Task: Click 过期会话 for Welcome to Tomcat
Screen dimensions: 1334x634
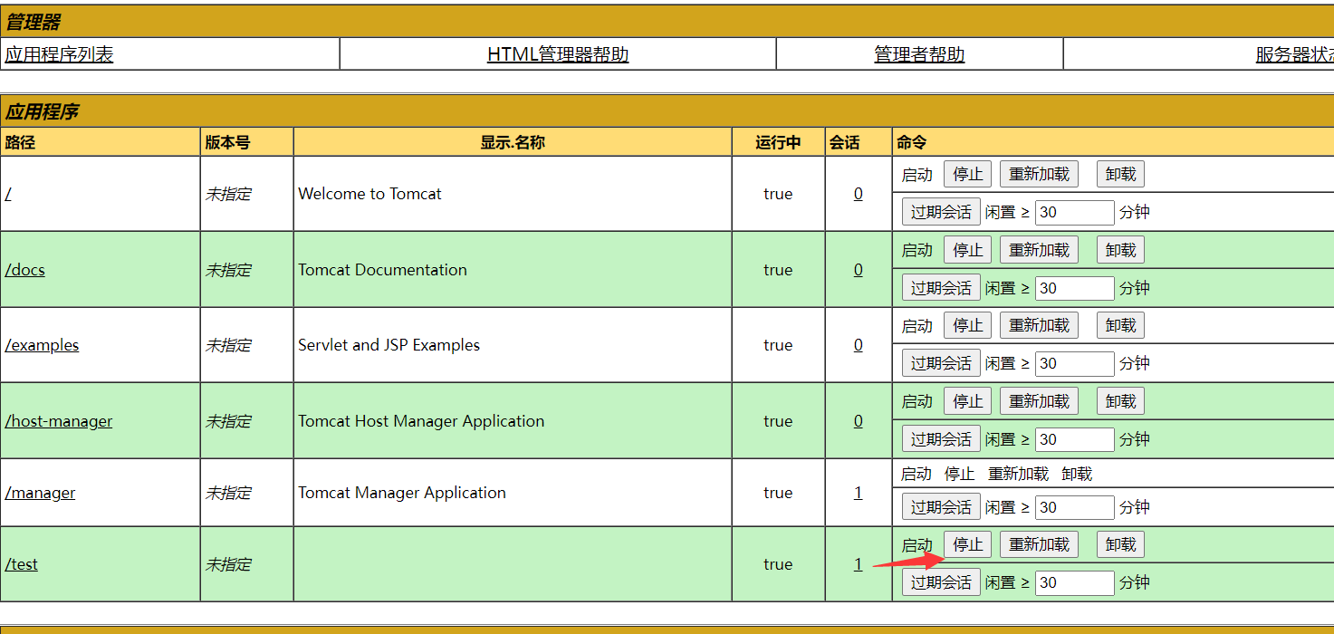Action: tap(941, 212)
